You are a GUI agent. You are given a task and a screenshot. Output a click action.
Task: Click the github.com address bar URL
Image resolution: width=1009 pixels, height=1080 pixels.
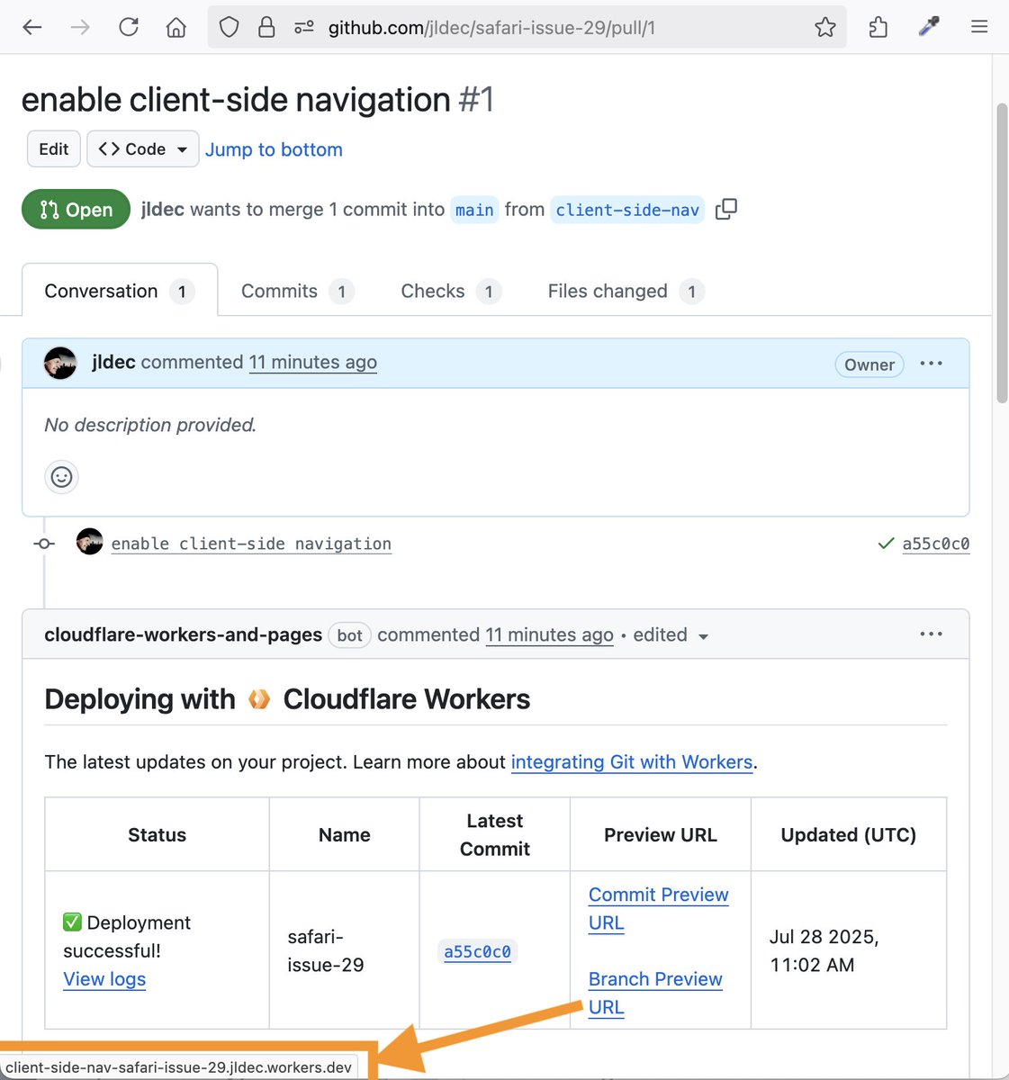[x=491, y=28]
